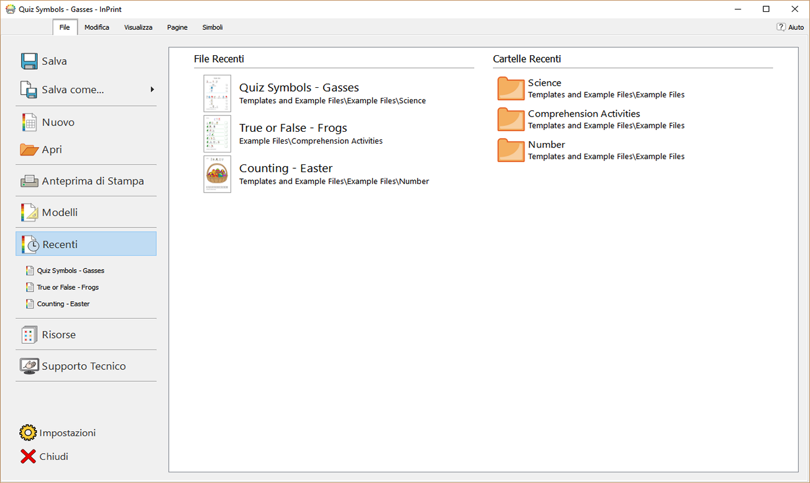810x483 pixels.
Task: Click the Nuovo document icon
Action: pos(29,122)
